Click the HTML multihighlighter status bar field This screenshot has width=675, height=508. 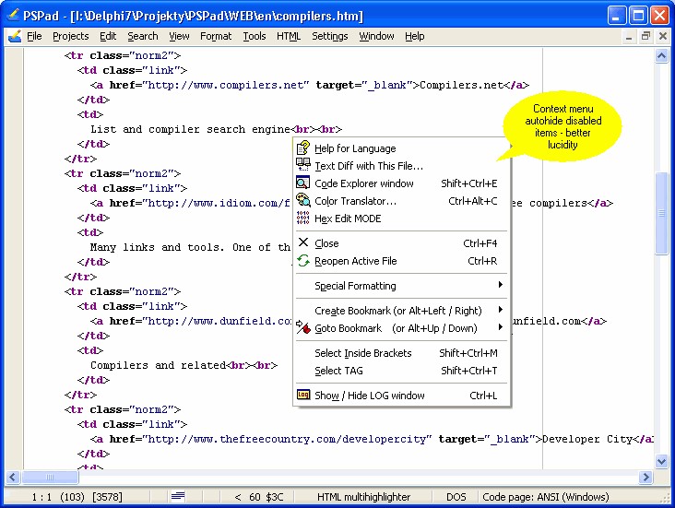[x=363, y=498]
